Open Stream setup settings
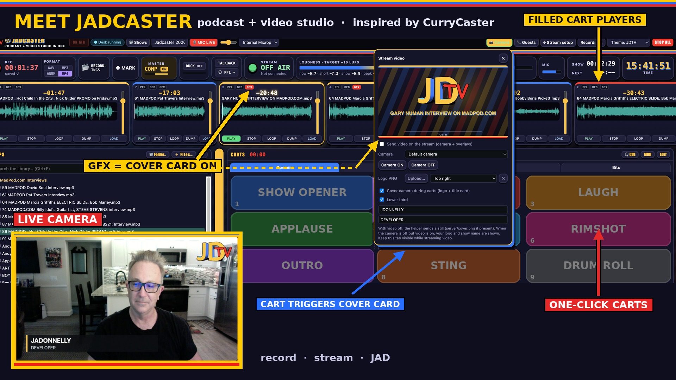The height and width of the screenshot is (380, 676). 558,43
